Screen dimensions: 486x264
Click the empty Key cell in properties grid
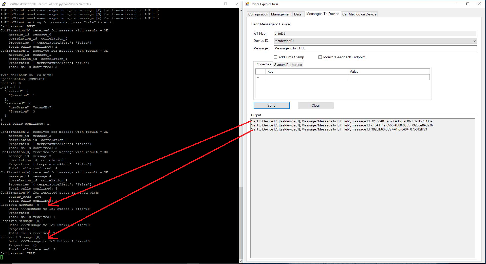[307, 77]
